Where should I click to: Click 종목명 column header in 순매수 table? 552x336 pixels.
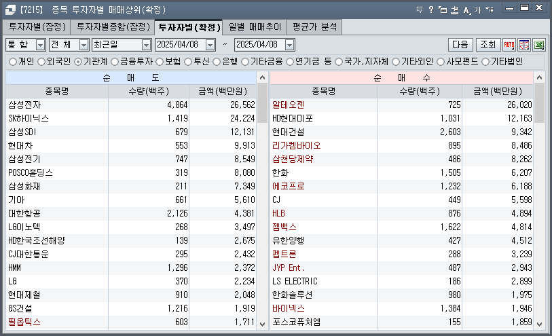(323, 92)
